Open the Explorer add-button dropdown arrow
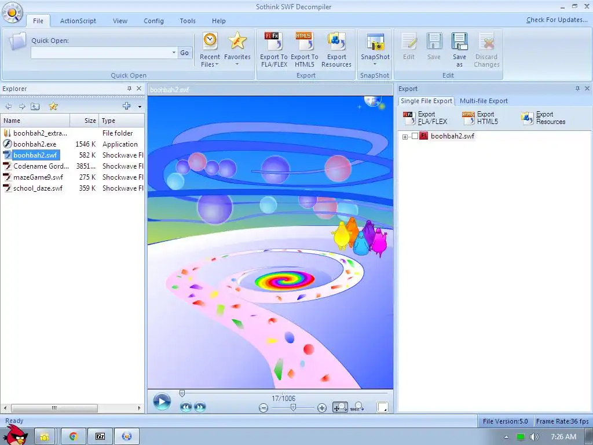 (x=140, y=107)
